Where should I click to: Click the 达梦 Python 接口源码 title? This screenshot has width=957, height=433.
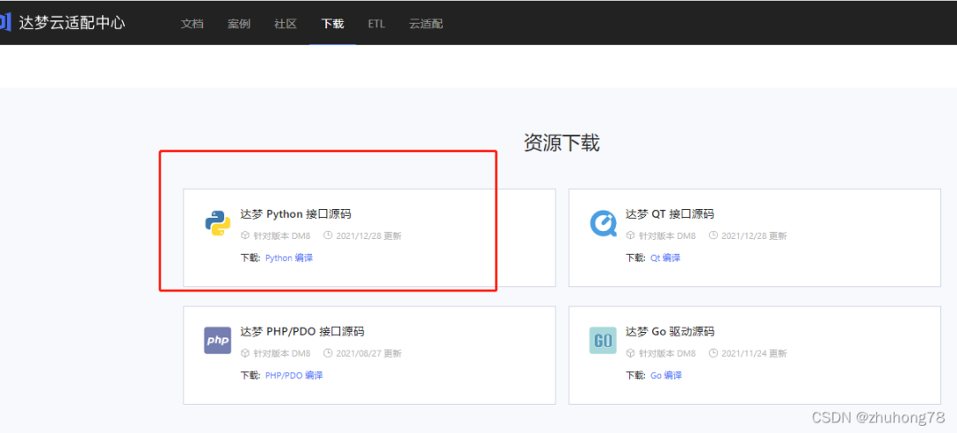296,214
